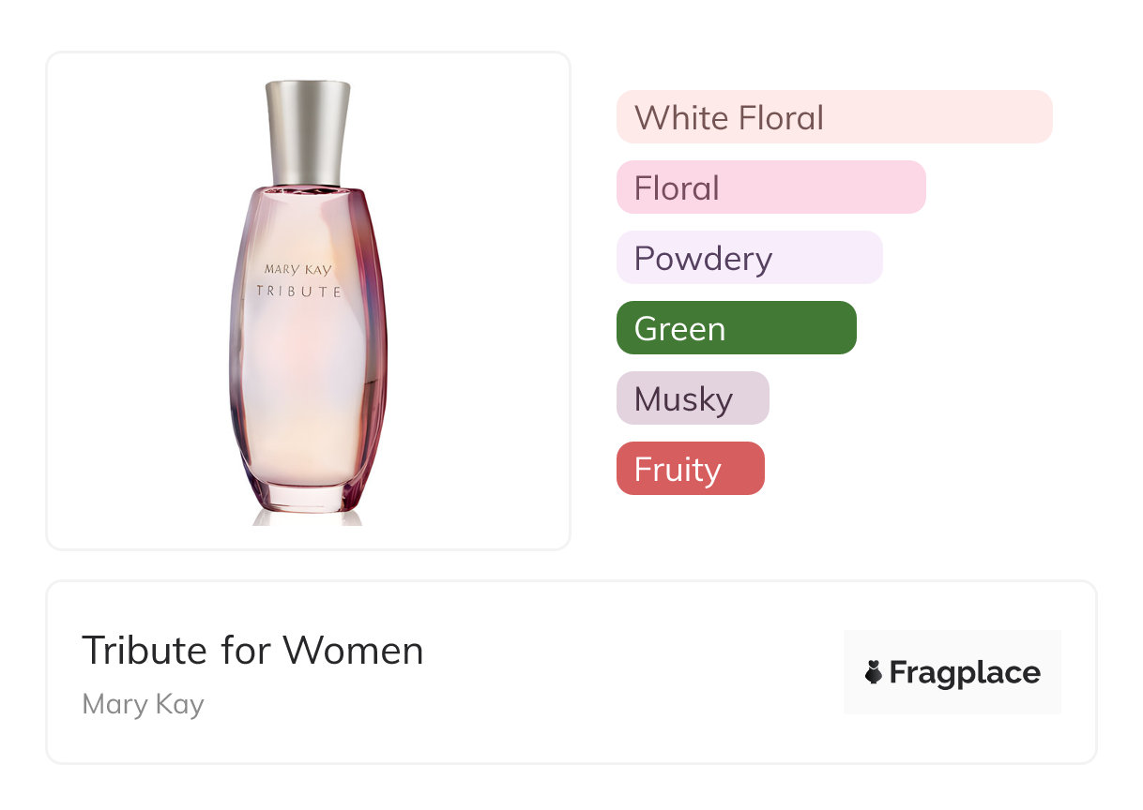
Task: Click the red Fruity accord bar
Action: click(690, 469)
